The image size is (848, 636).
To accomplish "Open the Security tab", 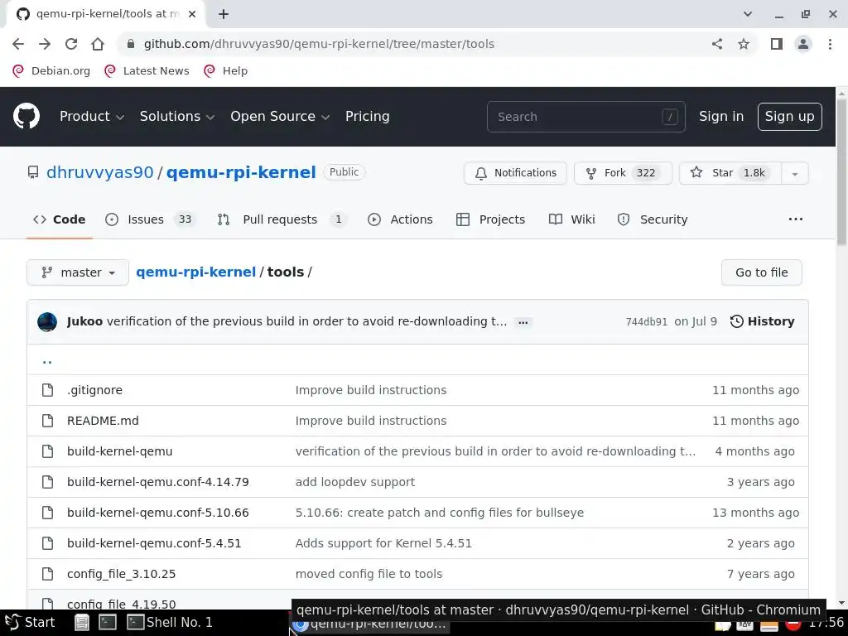I will click(x=653, y=219).
